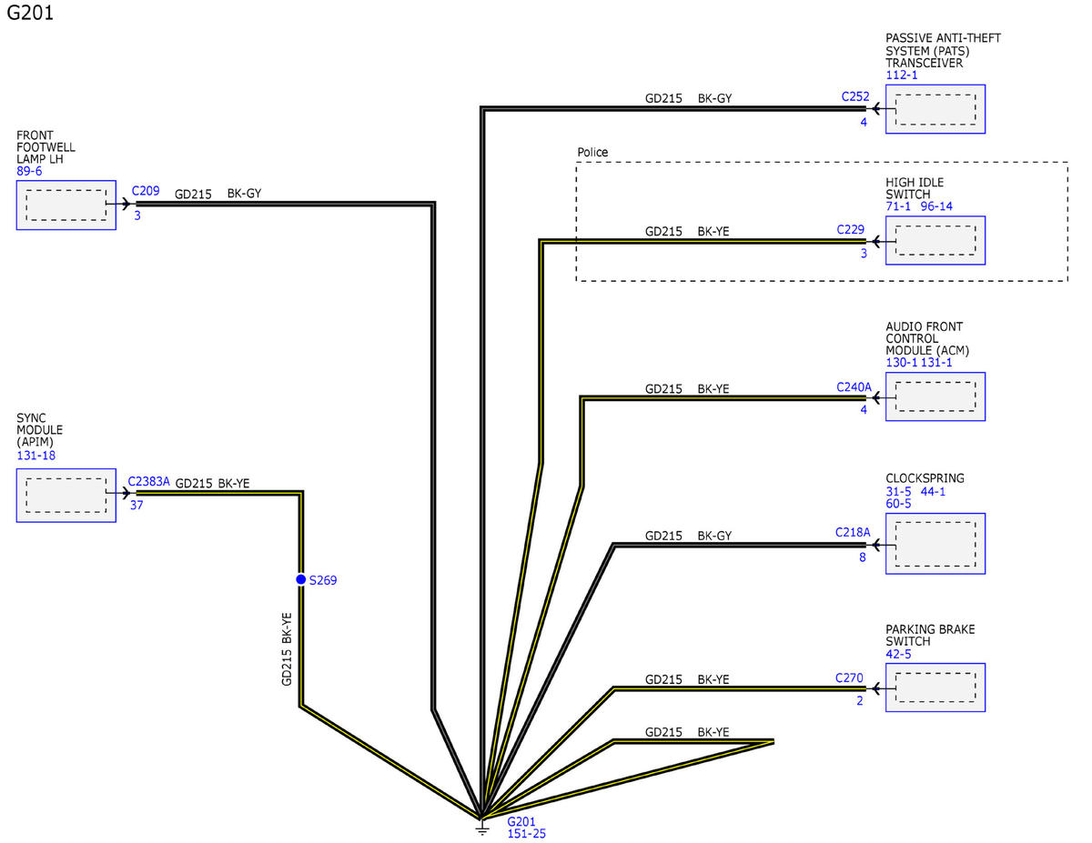Select the PATS Transceiver component box
This screenshot has width=1092, height=843.
coord(935,110)
